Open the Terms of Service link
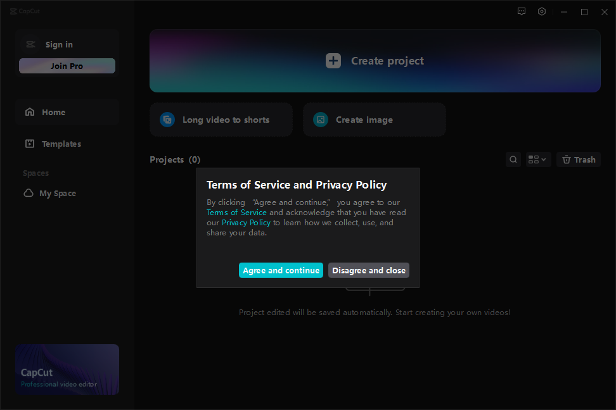This screenshot has height=410, width=616. point(236,212)
